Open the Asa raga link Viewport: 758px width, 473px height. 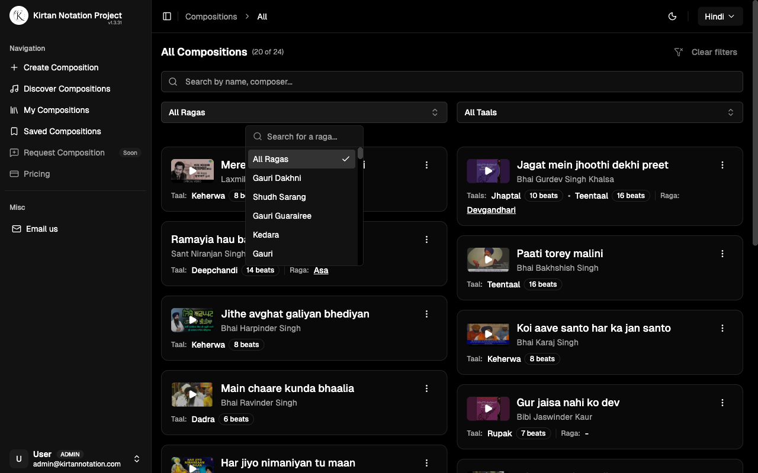coord(320,270)
